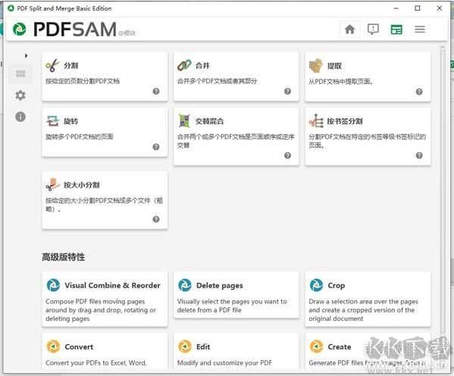454x376 pixels.
Task: Click the scissors icon of 分割 module
Action: point(52,65)
